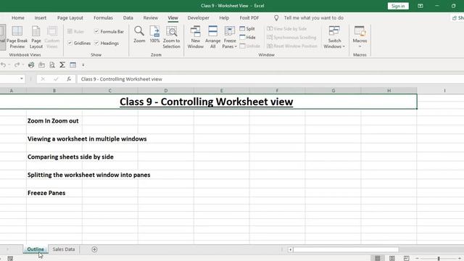Viewport: 464px width, 261px height.
Task: Open Page Break Preview view
Action: point(17,37)
